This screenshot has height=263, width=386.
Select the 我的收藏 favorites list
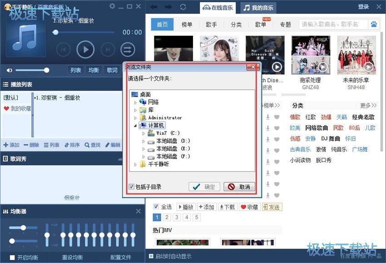point(17,108)
